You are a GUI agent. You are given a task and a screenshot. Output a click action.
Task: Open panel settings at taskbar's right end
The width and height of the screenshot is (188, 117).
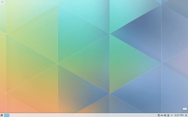click(186, 115)
